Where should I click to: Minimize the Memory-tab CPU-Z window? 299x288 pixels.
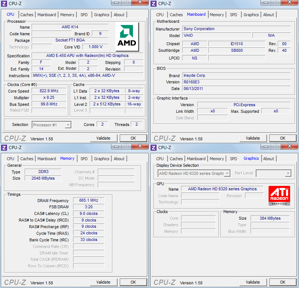(116, 147)
